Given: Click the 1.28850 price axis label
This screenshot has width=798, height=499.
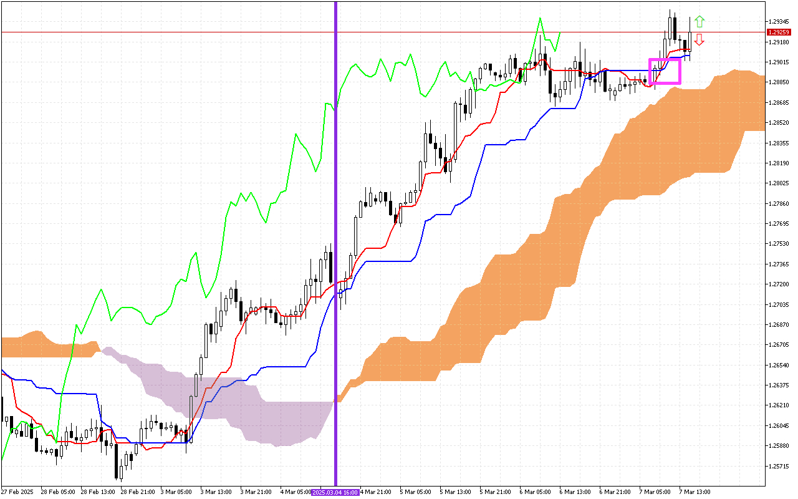Looking at the screenshot, I should [780, 82].
